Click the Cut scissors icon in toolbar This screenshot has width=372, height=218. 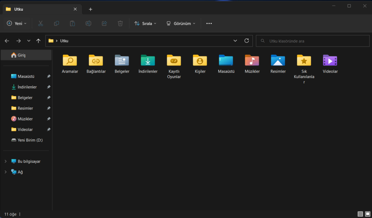(41, 24)
